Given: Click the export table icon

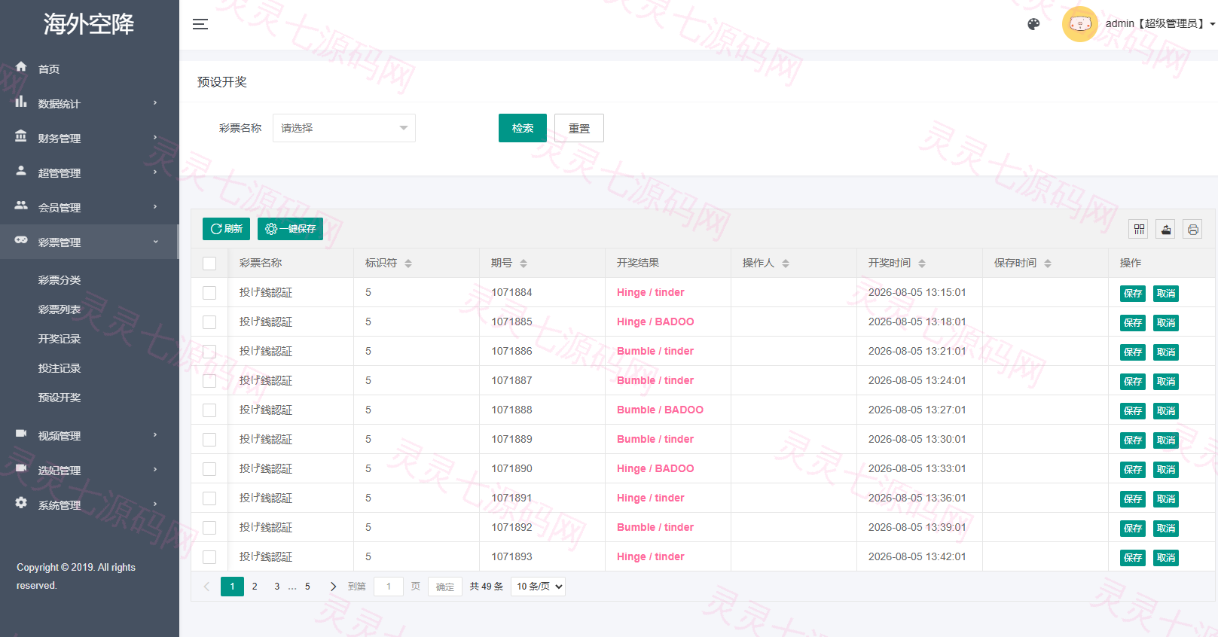Looking at the screenshot, I should point(1166,230).
